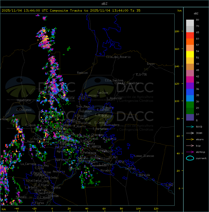Click the S_ROSA map label
209x212 pixels.
point(120,162)
